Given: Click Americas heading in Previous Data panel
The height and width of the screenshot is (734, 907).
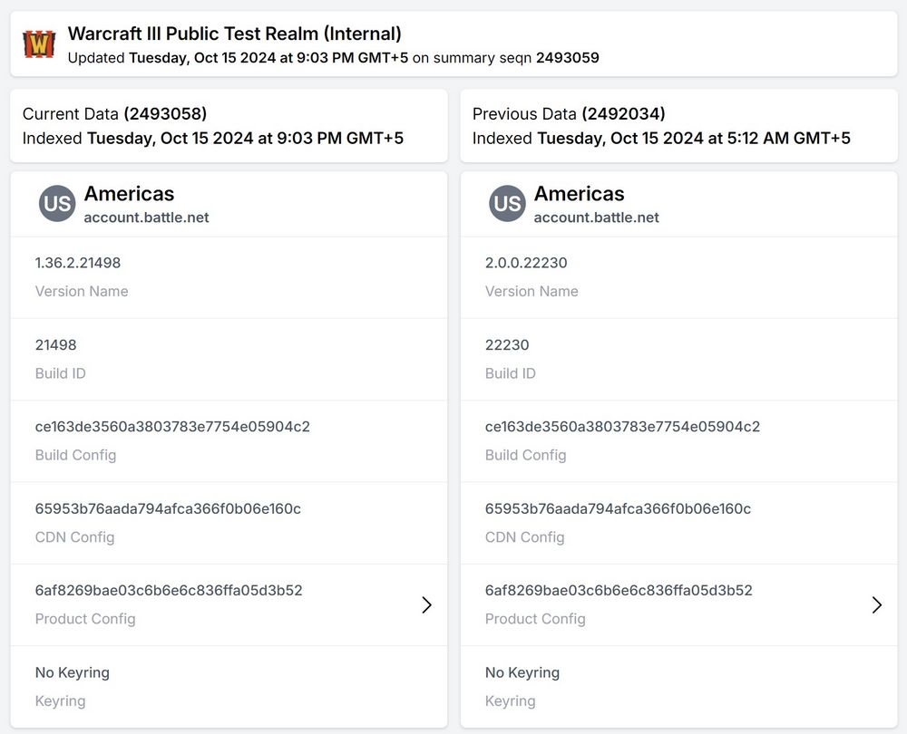Looking at the screenshot, I should (x=579, y=194).
